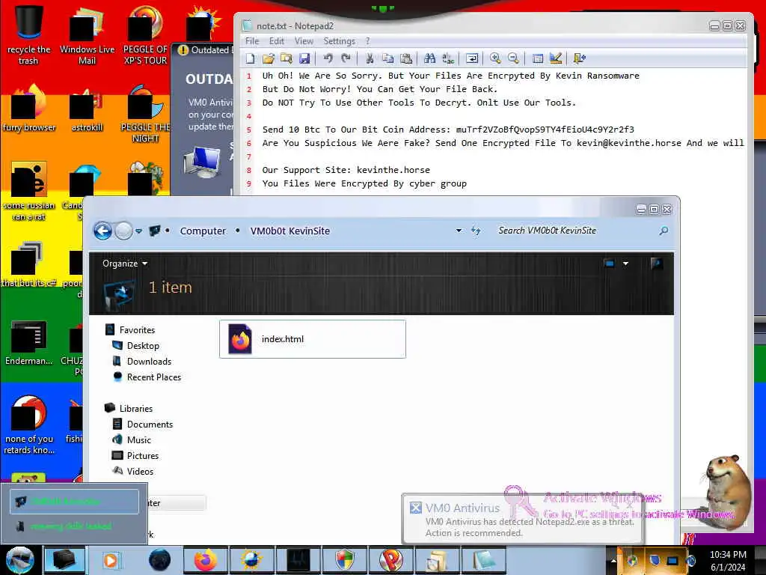Select Recent Places in navigation pane
The width and height of the screenshot is (766, 575).
153,377
